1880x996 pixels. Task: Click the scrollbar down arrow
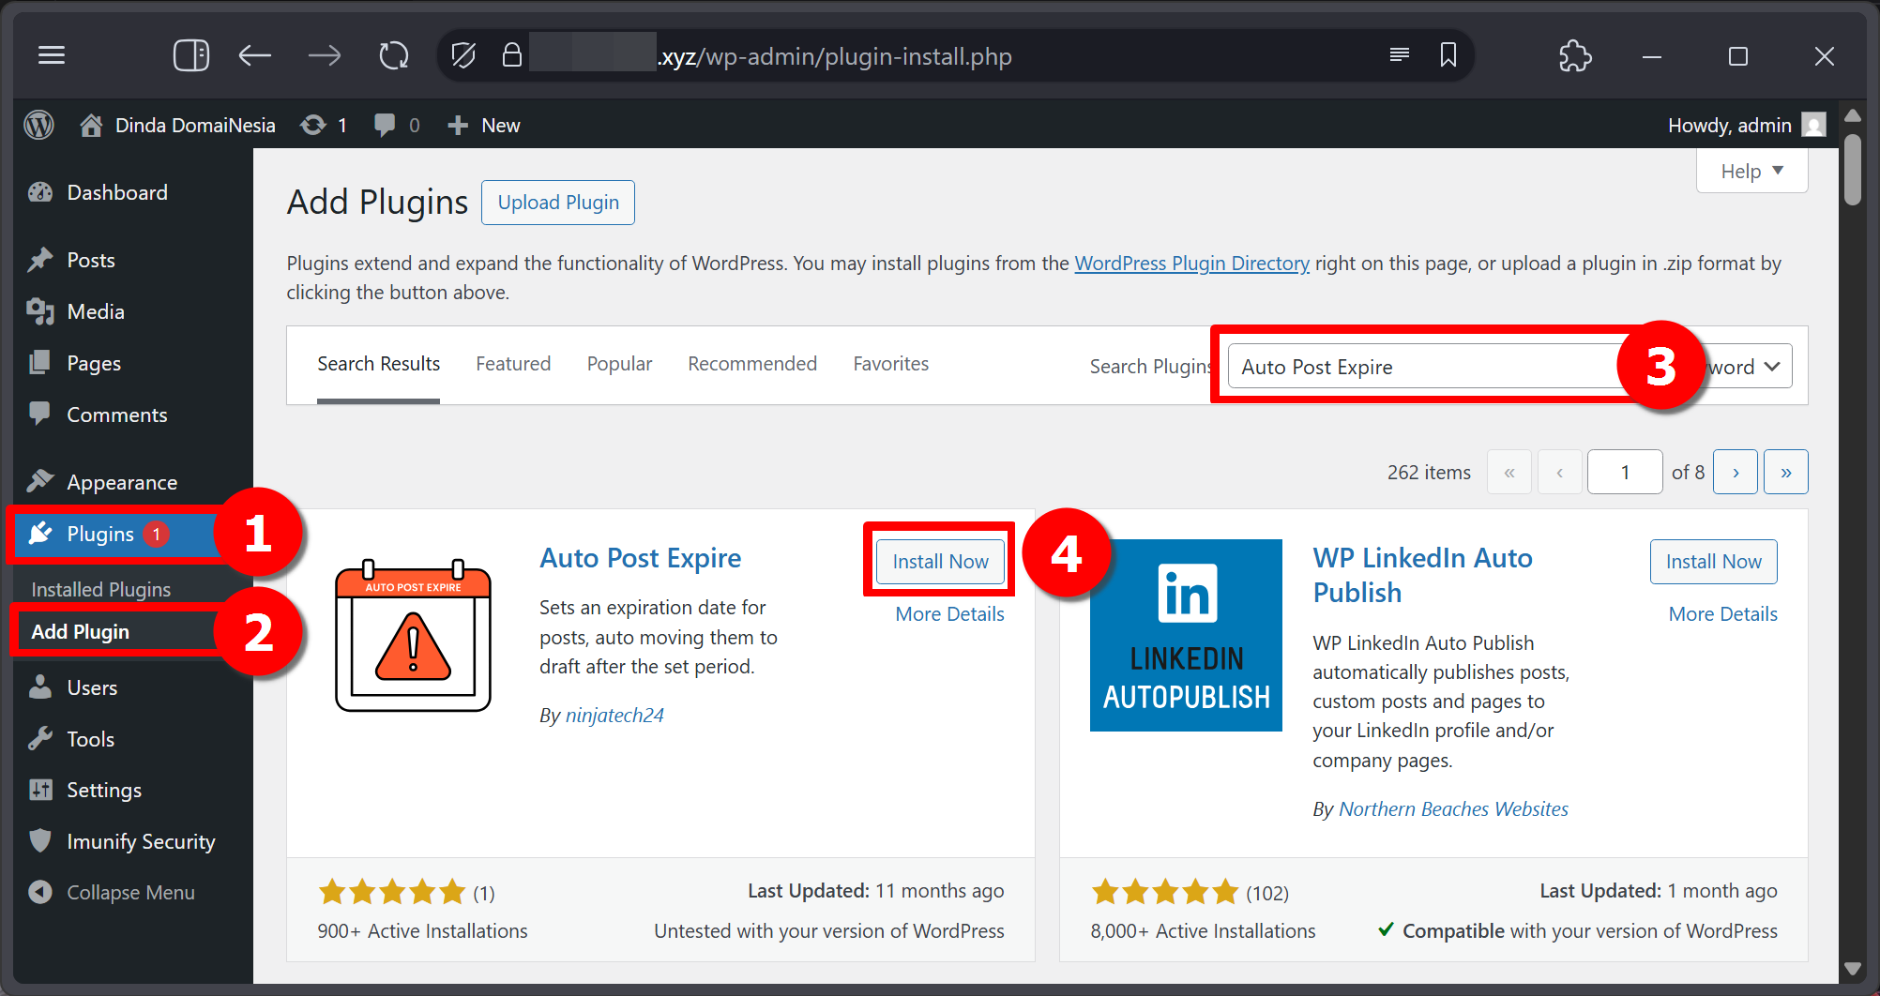1853,968
